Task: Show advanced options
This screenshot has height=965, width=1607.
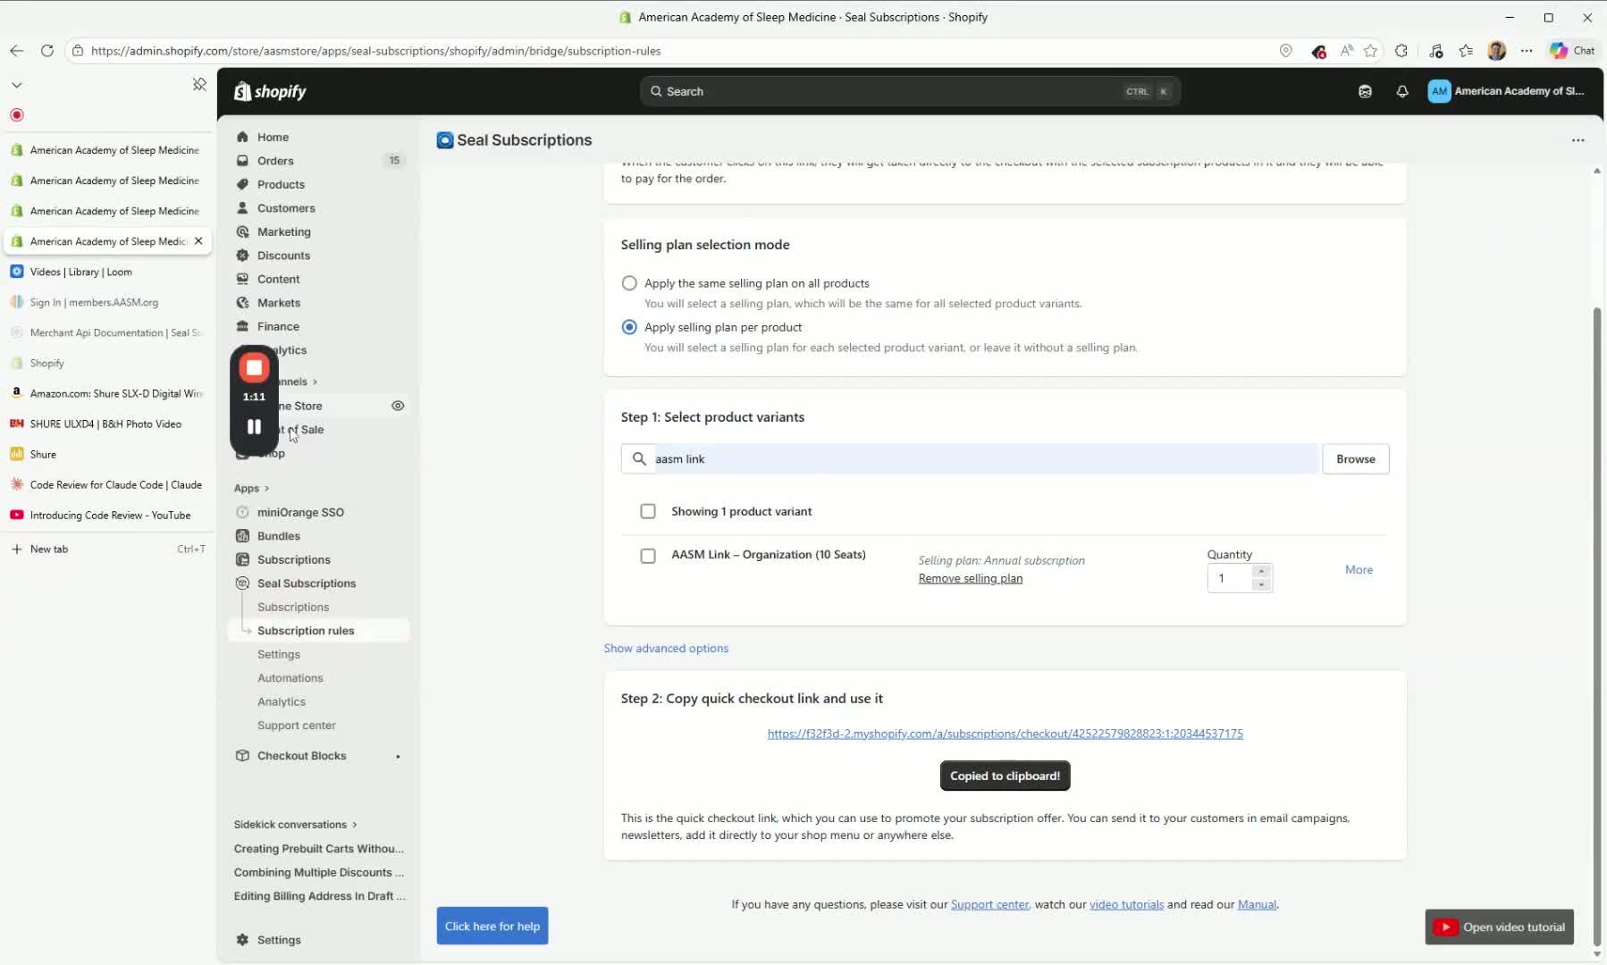Action: [666, 648]
